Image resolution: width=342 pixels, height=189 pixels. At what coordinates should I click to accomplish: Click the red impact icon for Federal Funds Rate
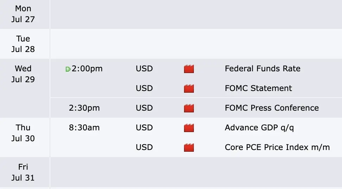click(189, 69)
